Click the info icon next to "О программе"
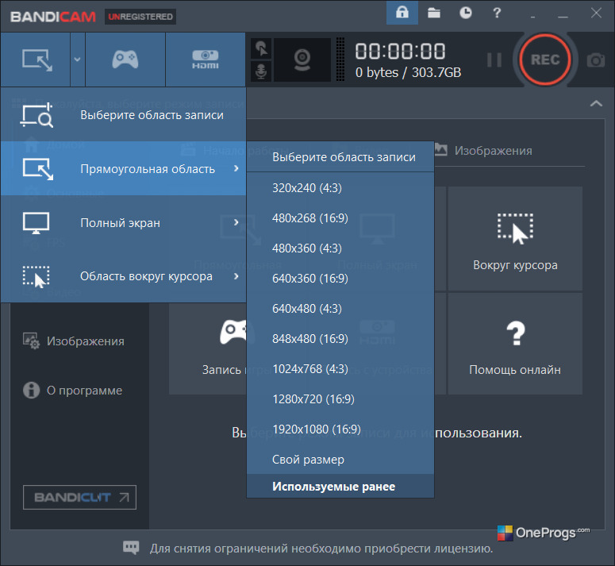Screen dimensions: 615x566 coord(32,391)
